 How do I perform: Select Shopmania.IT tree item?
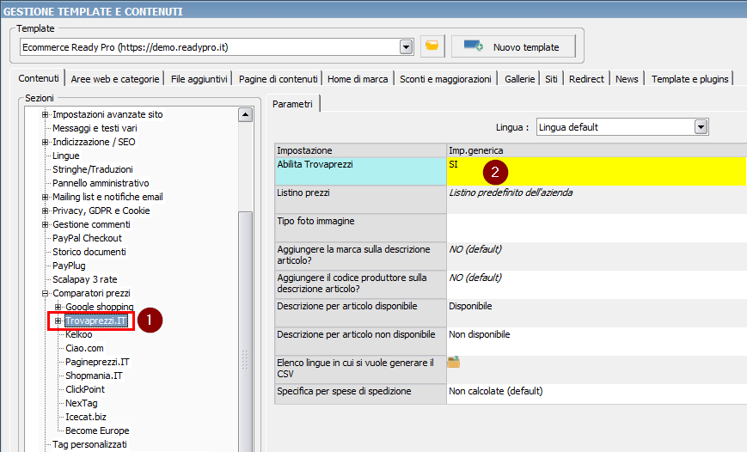[x=94, y=376]
